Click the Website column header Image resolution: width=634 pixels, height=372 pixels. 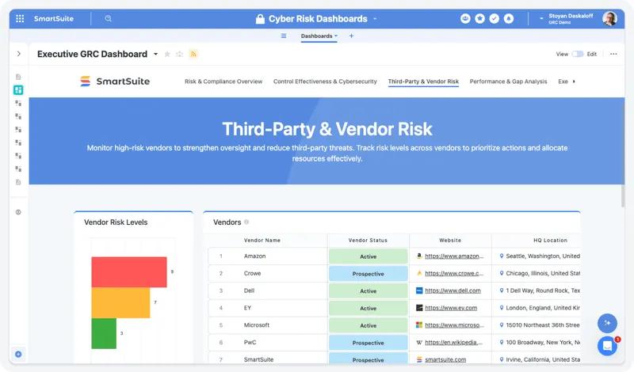450,241
